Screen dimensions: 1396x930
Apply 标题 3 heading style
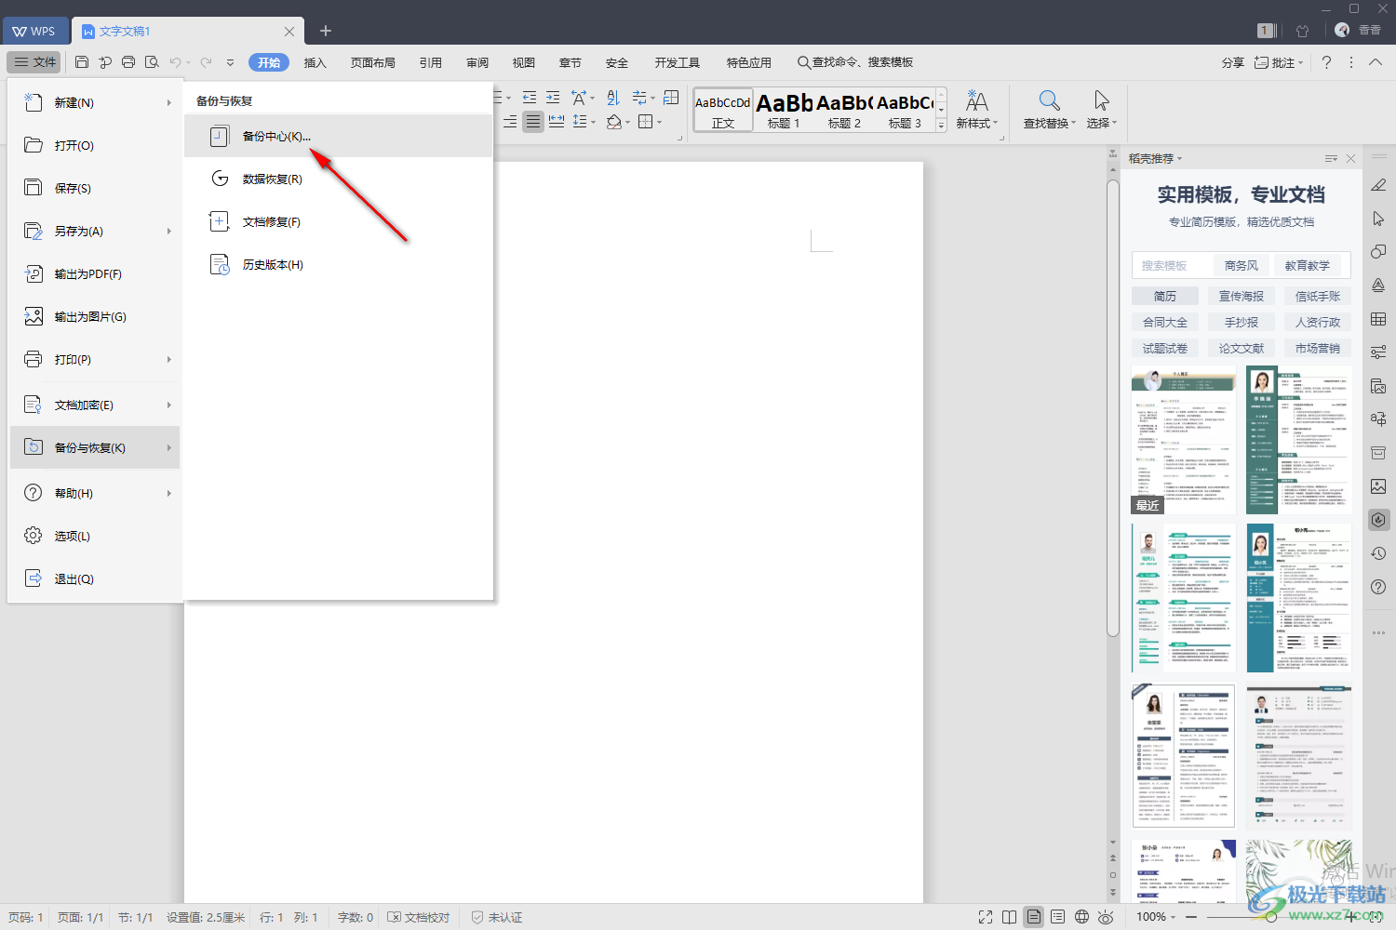[x=905, y=110]
